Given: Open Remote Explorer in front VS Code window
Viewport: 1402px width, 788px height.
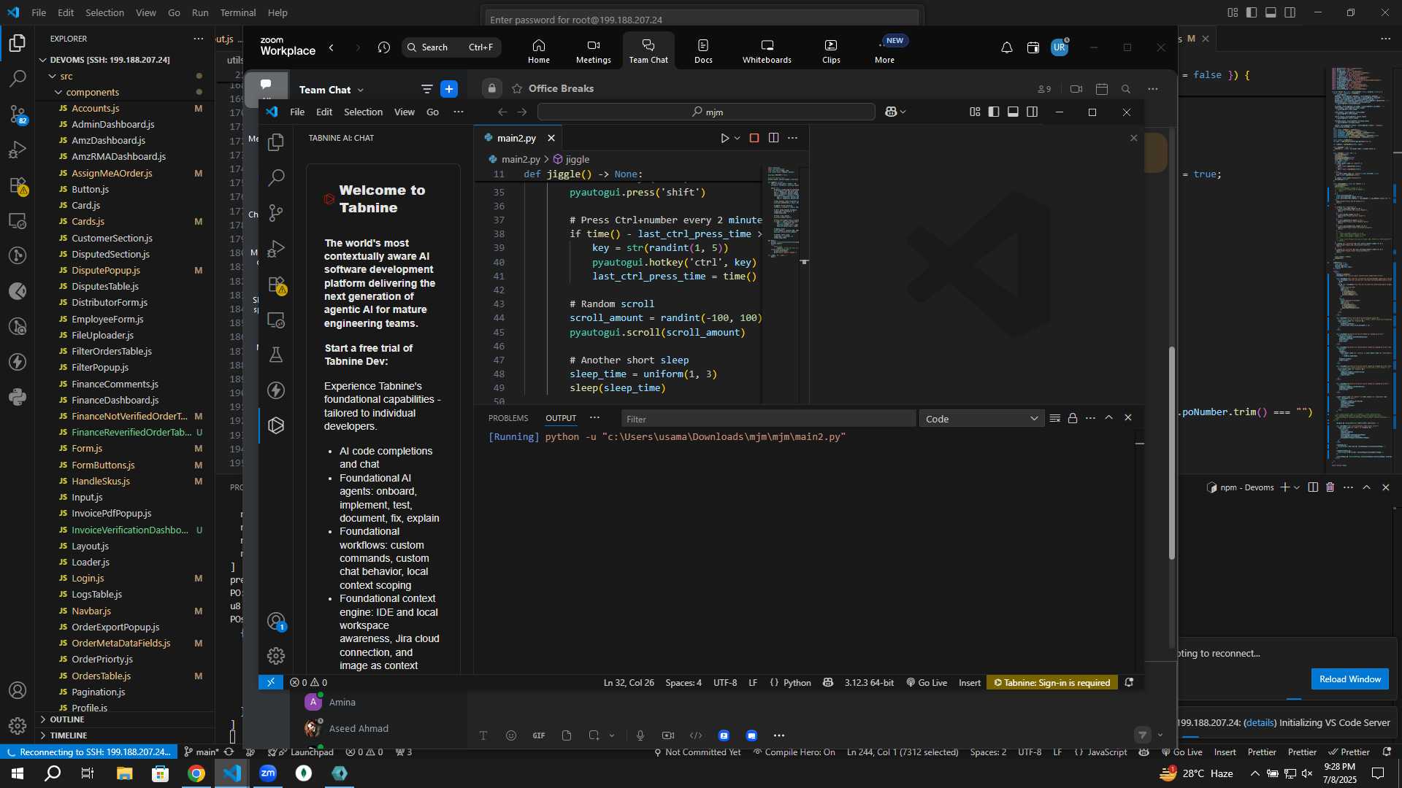Looking at the screenshot, I should [276, 320].
